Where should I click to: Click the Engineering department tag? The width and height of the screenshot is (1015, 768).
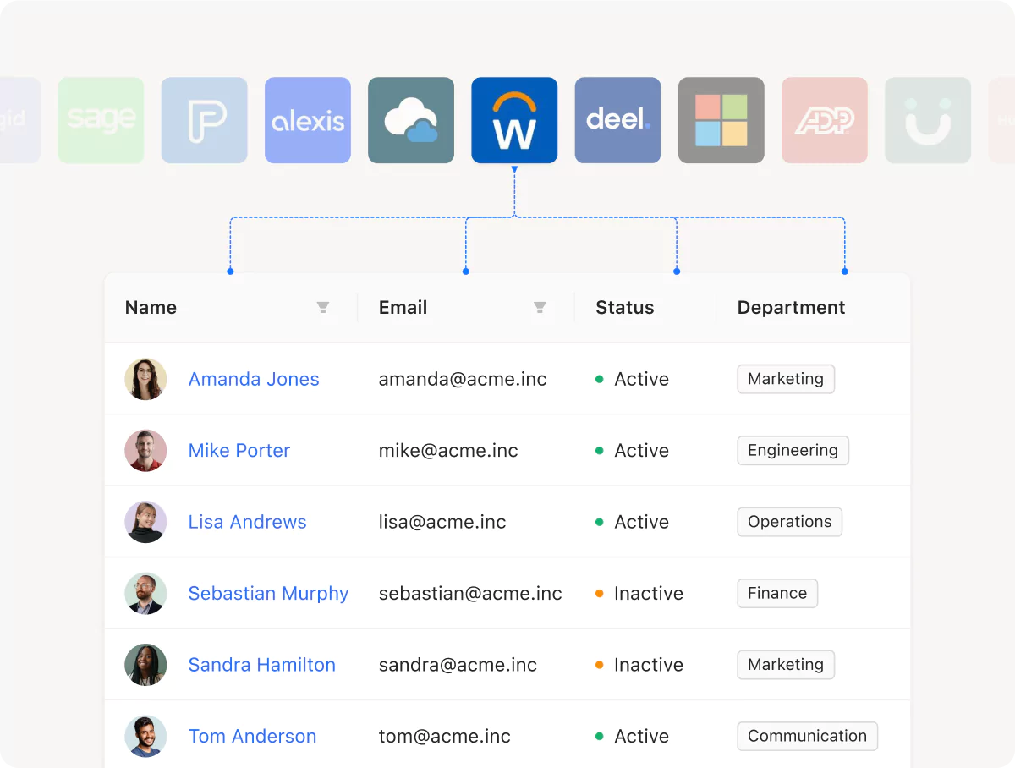[793, 450]
